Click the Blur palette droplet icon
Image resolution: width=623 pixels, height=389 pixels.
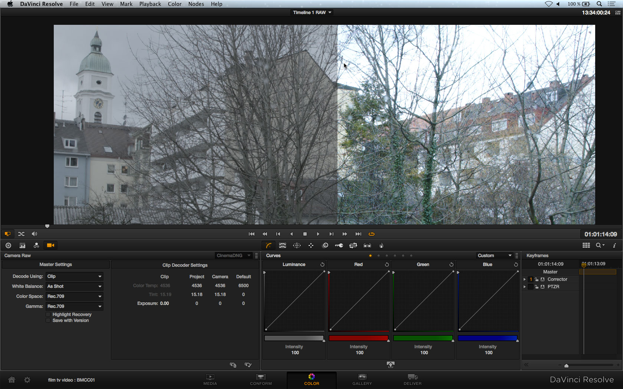coord(381,245)
